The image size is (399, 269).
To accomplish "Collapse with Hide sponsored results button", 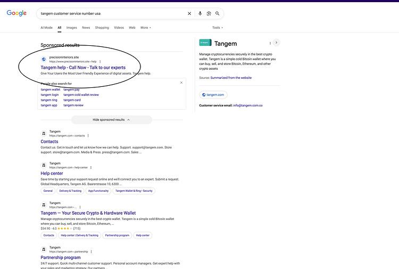I will [x=112, y=120].
